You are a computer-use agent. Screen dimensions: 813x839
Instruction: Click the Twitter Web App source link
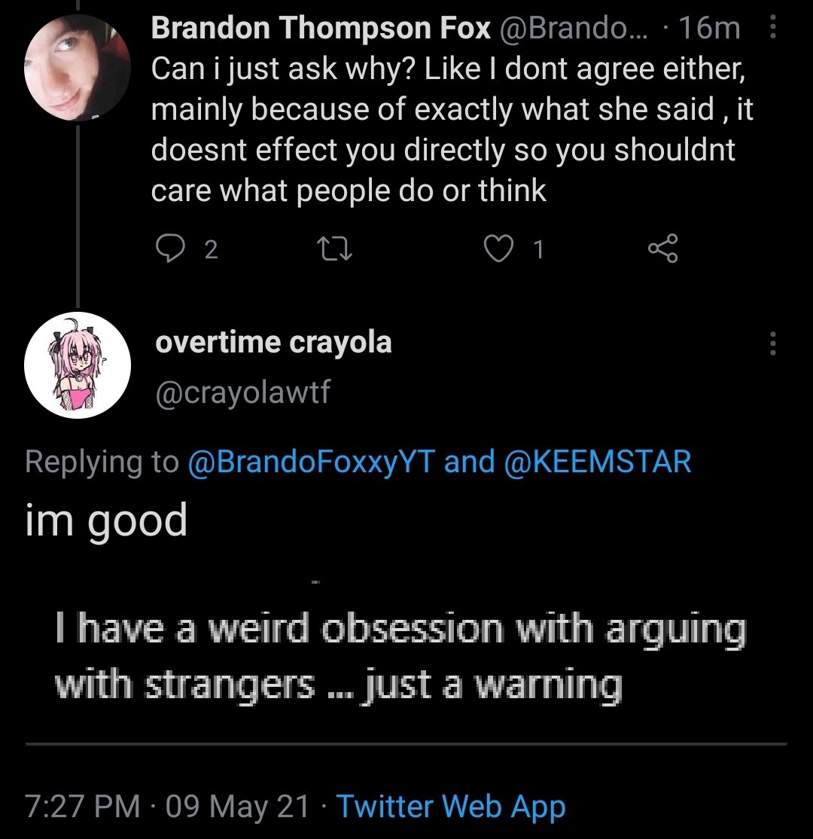pos(450,807)
